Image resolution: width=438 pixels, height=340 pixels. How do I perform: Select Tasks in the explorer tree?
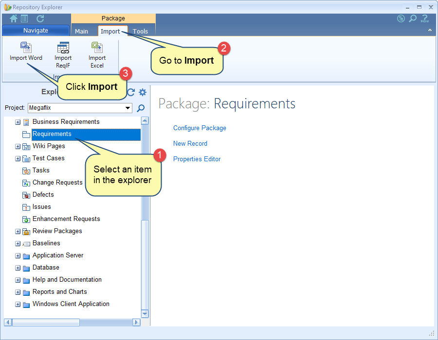pyautogui.click(x=41, y=170)
